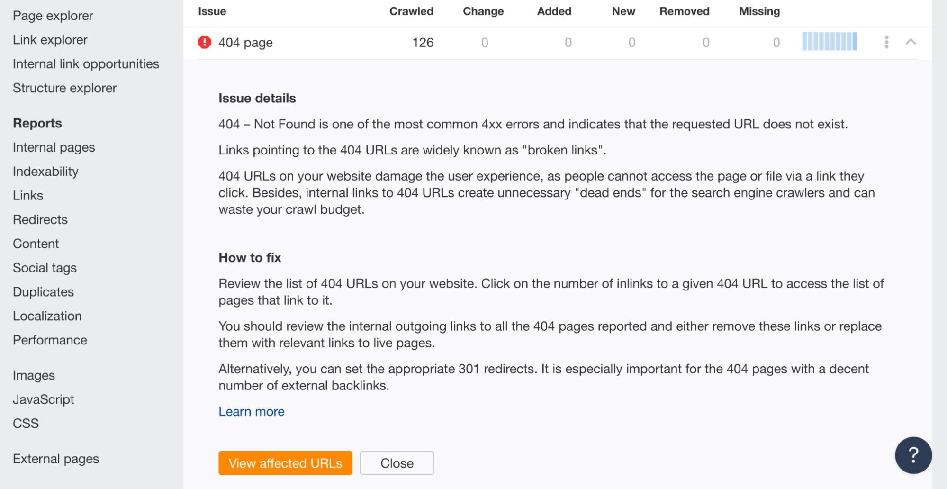Open Page explorer

click(x=53, y=15)
